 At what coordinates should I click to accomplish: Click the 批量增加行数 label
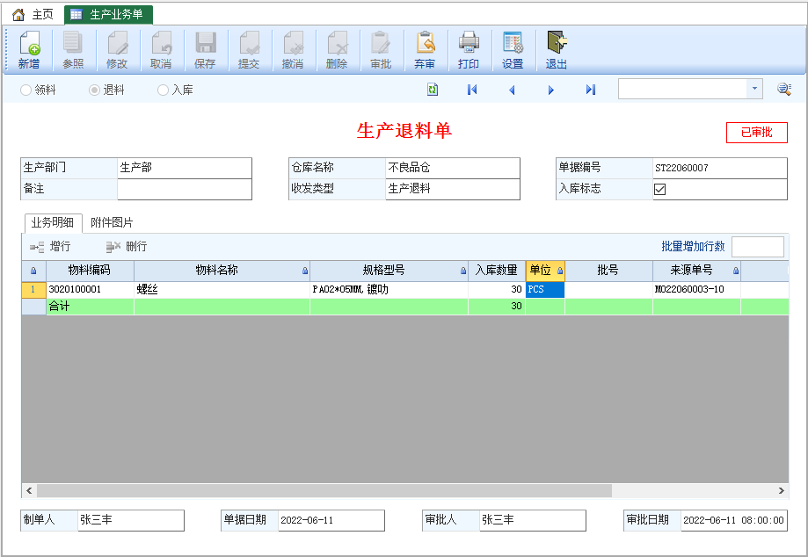tap(693, 247)
